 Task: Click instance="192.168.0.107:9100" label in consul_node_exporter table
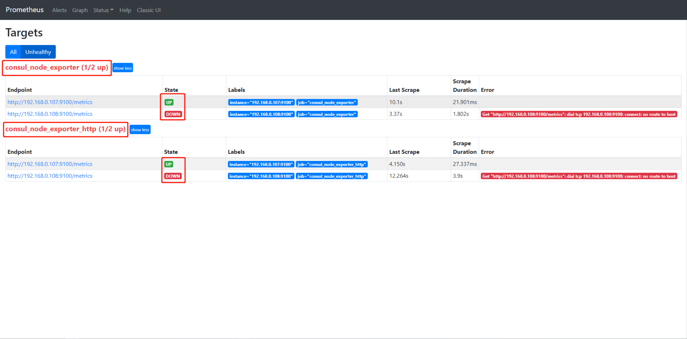[x=261, y=102]
